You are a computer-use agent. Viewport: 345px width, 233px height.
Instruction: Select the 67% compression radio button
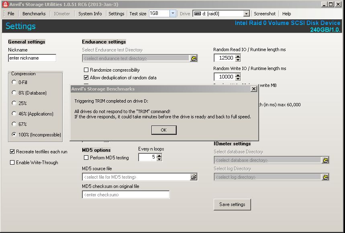coord(14,124)
